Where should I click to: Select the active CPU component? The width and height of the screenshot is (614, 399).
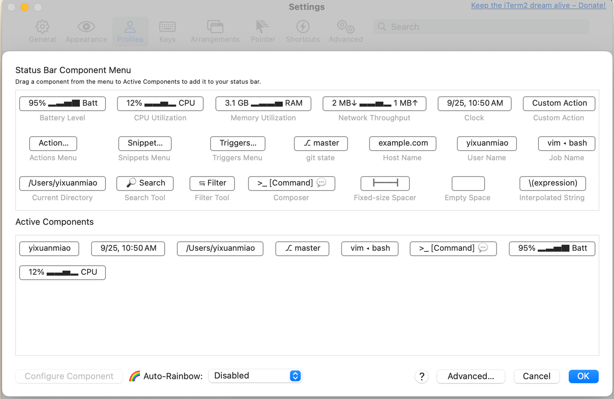tap(62, 272)
